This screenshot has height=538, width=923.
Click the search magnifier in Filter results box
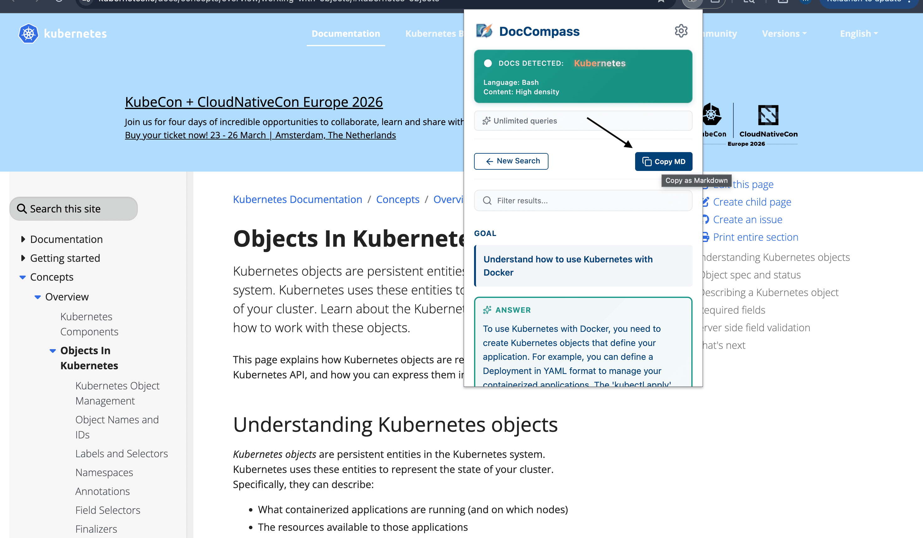tap(487, 200)
